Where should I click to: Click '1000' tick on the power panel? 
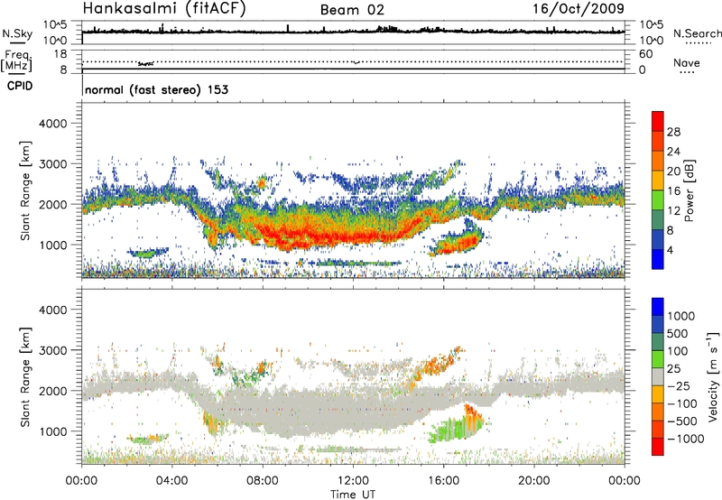click(x=53, y=245)
